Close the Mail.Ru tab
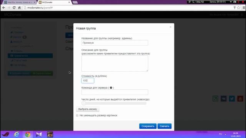 [35, 2]
